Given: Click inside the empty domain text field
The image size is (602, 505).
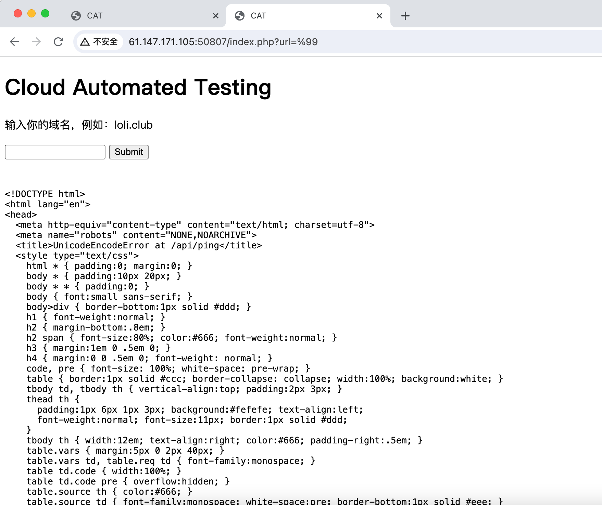Looking at the screenshot, I should (x=55, y=152).
